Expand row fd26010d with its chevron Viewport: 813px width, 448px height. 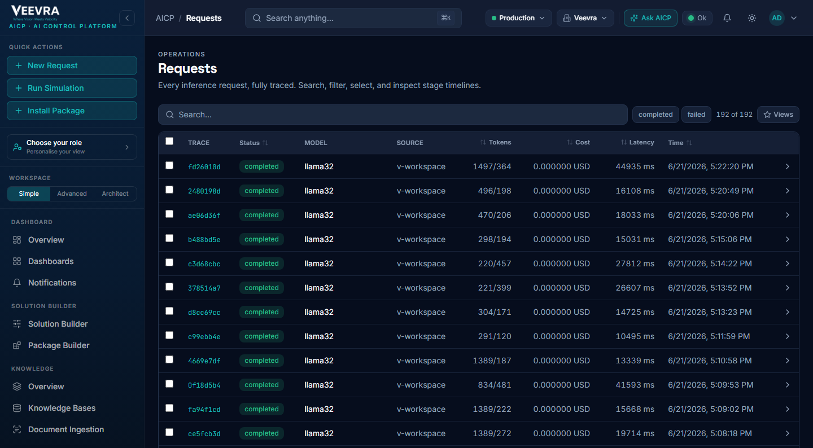coord(788,166)
